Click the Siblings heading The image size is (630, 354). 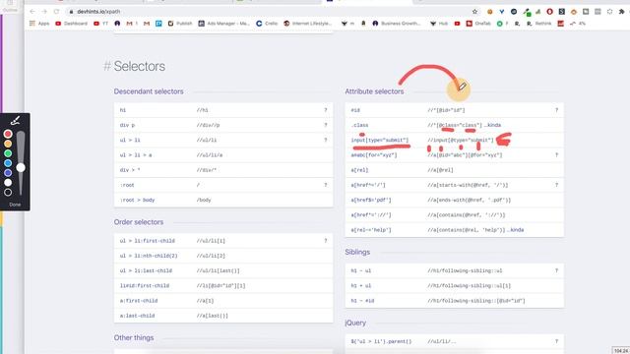pos(357,252)
